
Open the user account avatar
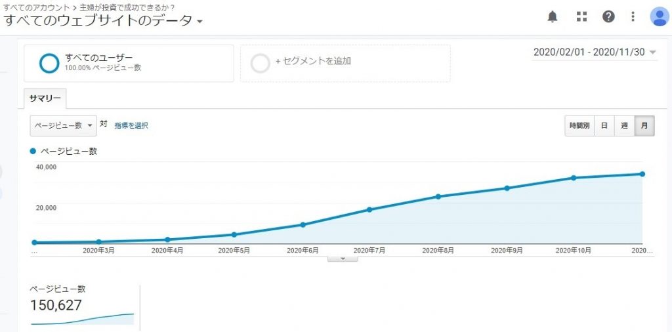(659, 16)
